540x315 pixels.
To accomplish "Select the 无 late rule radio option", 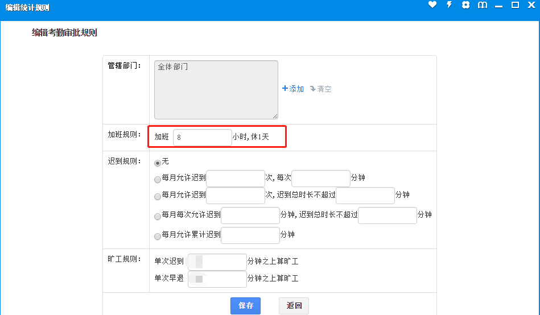I will point(158,163).
